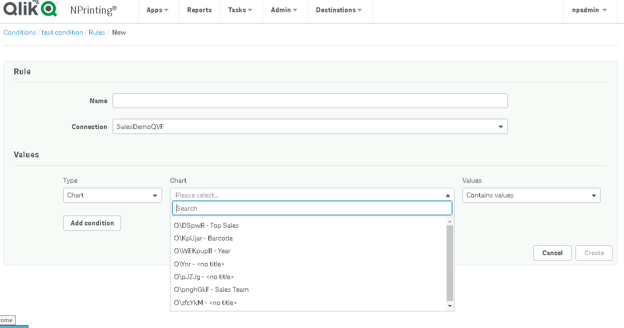Select the Top Sales chart option
This screenshot has width=624, height=328.
coord(206,225)
